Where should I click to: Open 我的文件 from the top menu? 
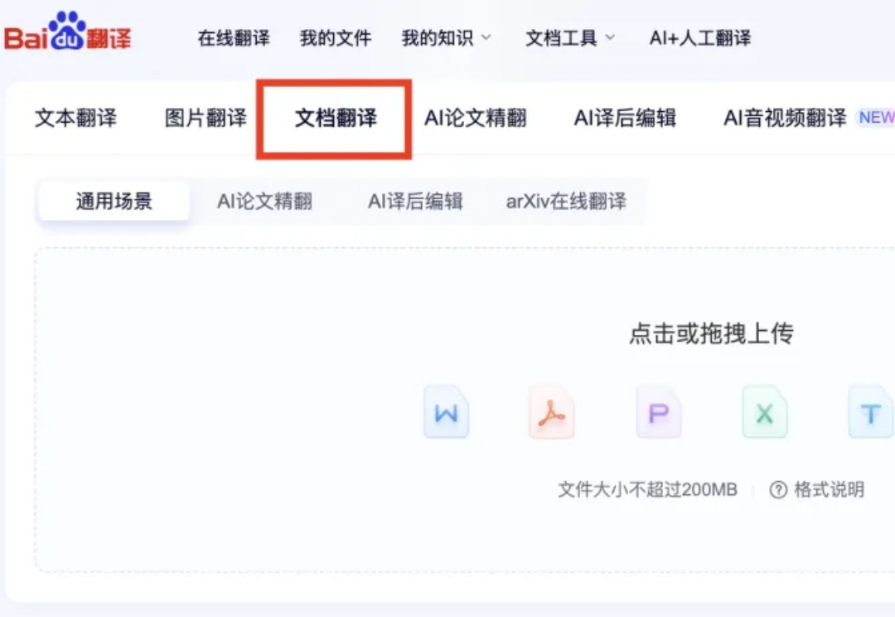[x=336, y=37]
